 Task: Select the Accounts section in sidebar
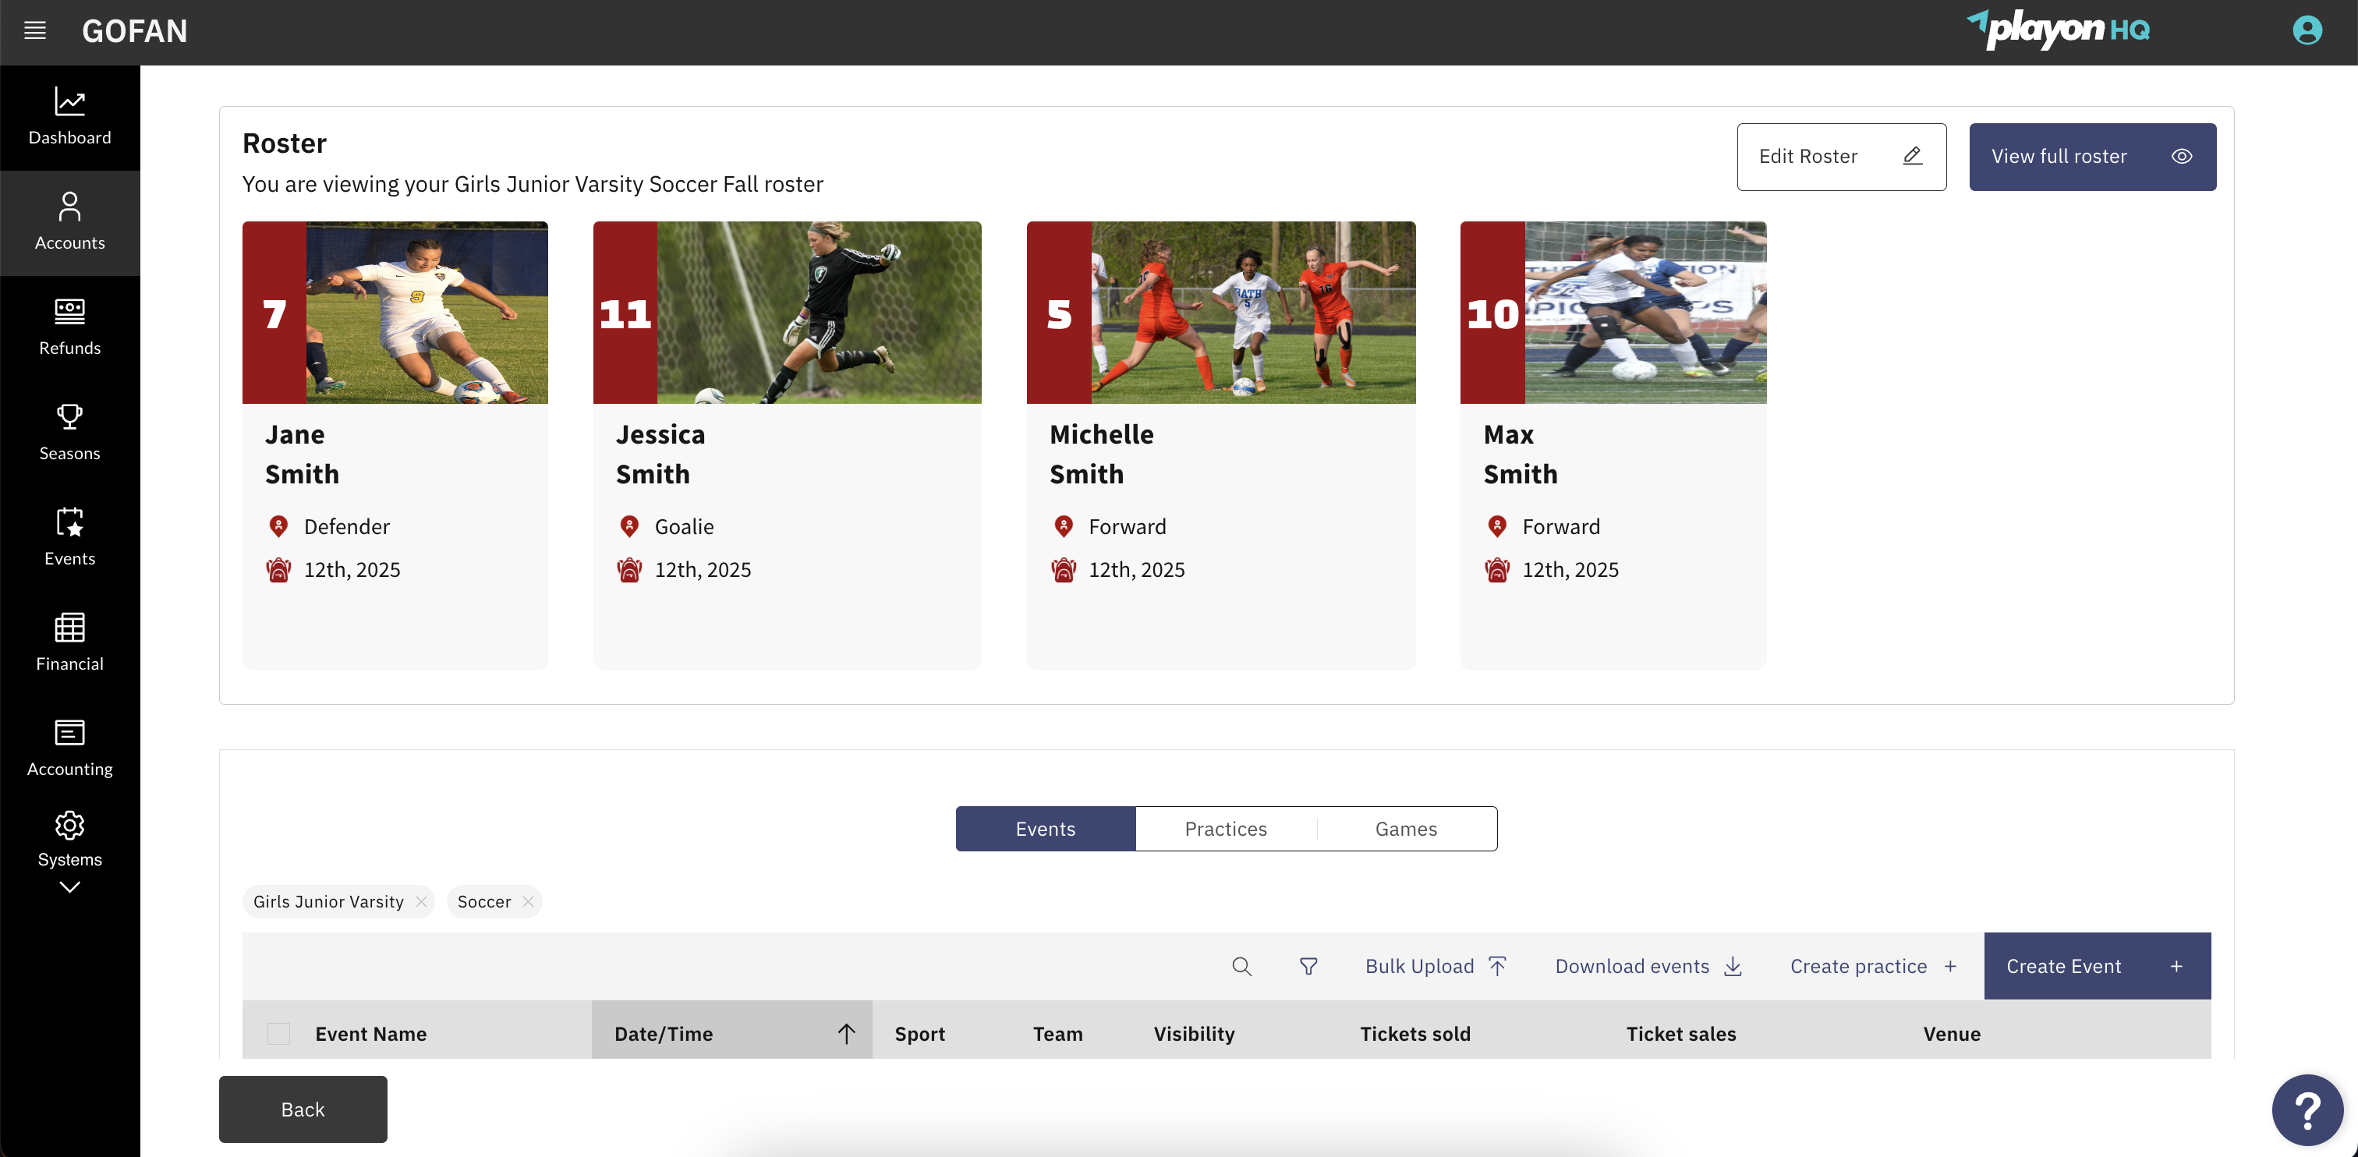[x=69, y=222]
